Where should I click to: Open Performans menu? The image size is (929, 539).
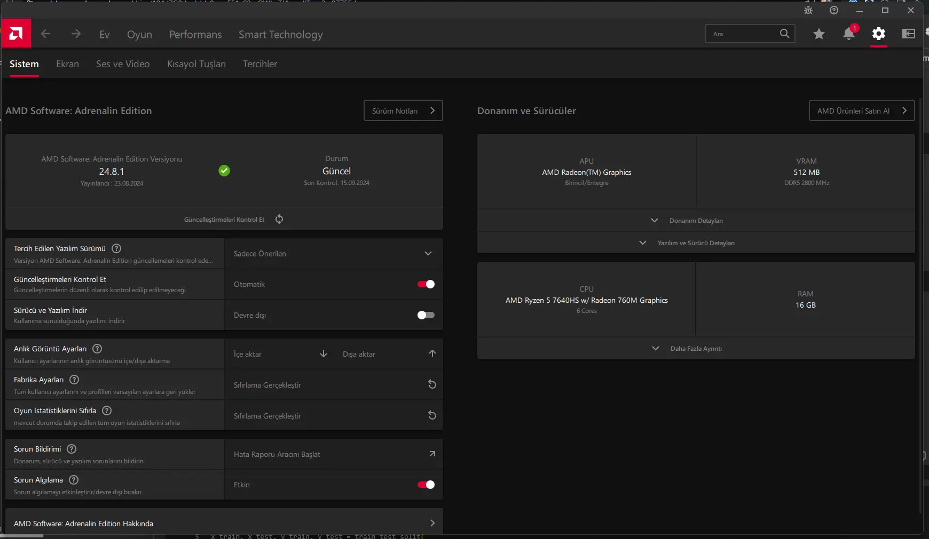click(x=195, y=34)
